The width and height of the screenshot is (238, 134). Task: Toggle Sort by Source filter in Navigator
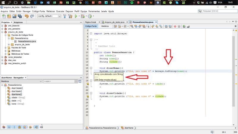pos(41,127)
